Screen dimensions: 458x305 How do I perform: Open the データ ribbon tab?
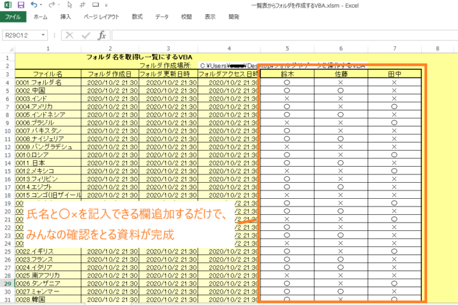point(162,17)
